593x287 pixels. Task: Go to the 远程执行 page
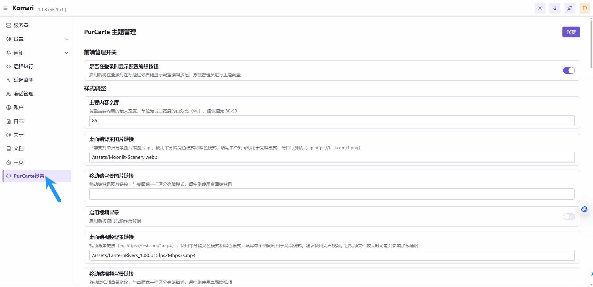[x=23, y=66]
